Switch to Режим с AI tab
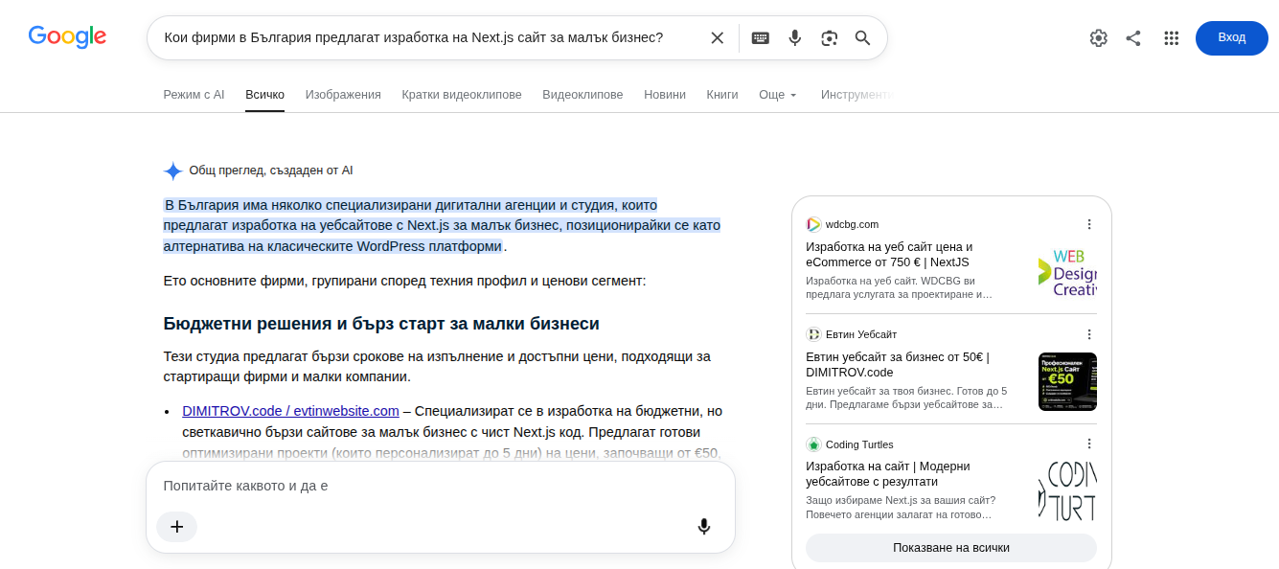This screenshot has height=569, width=1279. click(x=194, y=95)
